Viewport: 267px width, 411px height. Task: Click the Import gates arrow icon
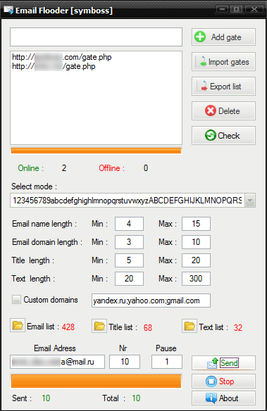201,62
